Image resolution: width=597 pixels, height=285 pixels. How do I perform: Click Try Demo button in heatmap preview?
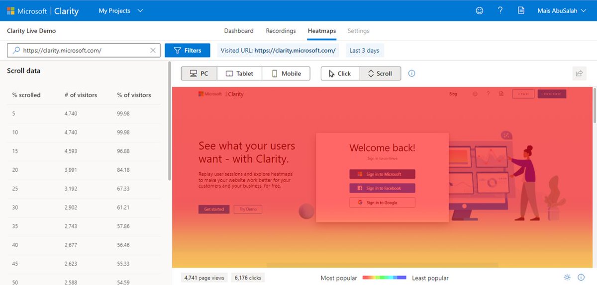coord(248,209)
